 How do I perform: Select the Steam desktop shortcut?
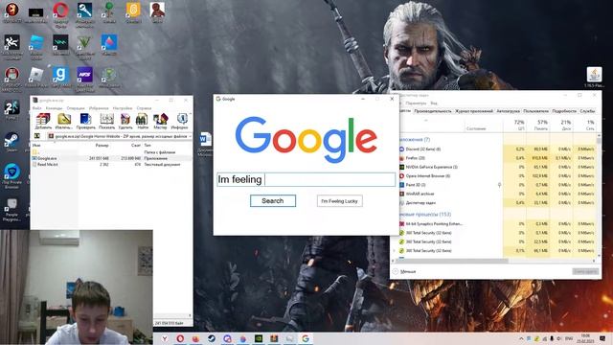pos(11,142)
